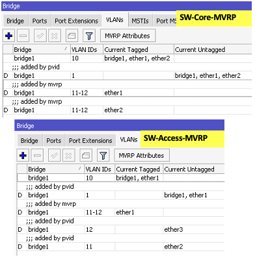The height and width of the screenshot is (259, 255).
Task: Select VLANs tab in SW-Core-MVRP window
Action: 115,20
